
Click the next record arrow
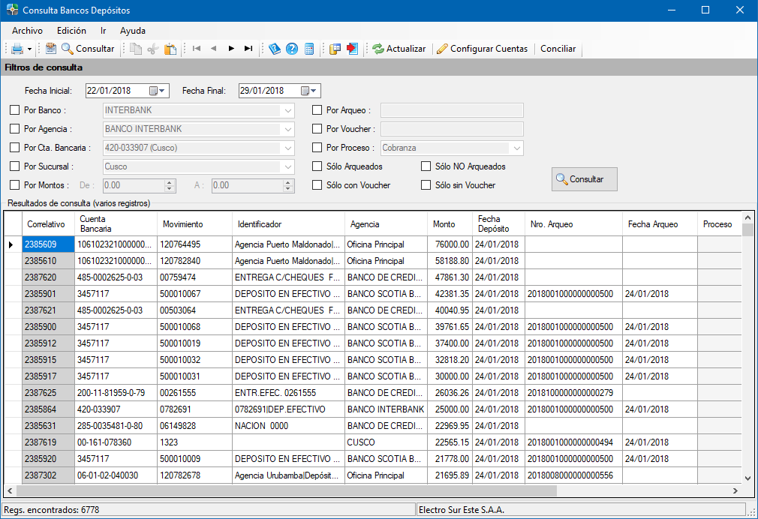point(231,49)
